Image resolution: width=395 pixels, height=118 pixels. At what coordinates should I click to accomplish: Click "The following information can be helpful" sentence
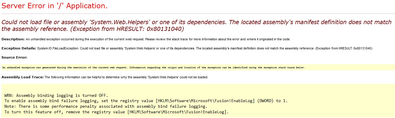[x=126, y=77]
